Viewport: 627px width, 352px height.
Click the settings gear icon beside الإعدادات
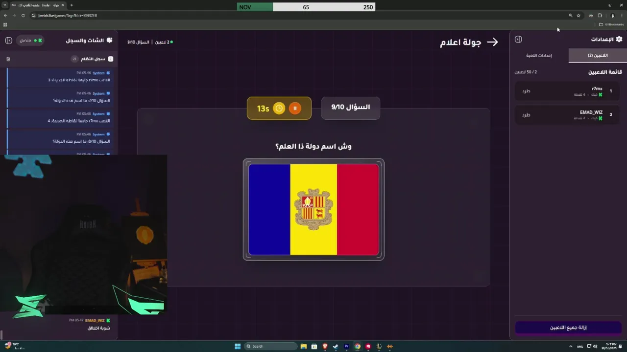(619, 39)
